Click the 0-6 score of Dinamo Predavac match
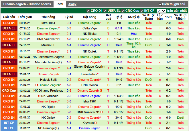Screen dimensions: 189x131 69,90
